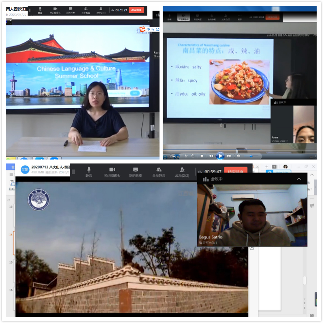Click the 00:59:47 meeting timer
This screenshot has height=323, width=323.
point(213,171)
